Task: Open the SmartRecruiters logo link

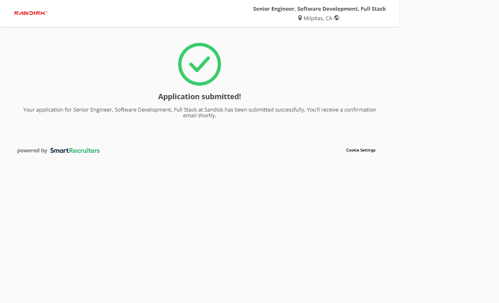Action: click(x=75, y=151)
